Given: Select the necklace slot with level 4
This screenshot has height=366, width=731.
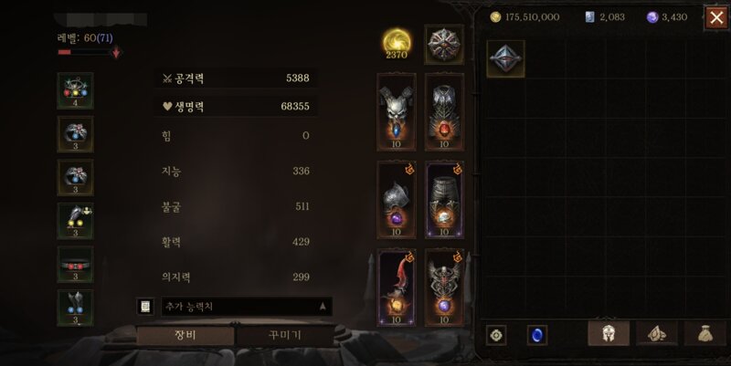Looking at the screenshot, I should click(75, 90).
